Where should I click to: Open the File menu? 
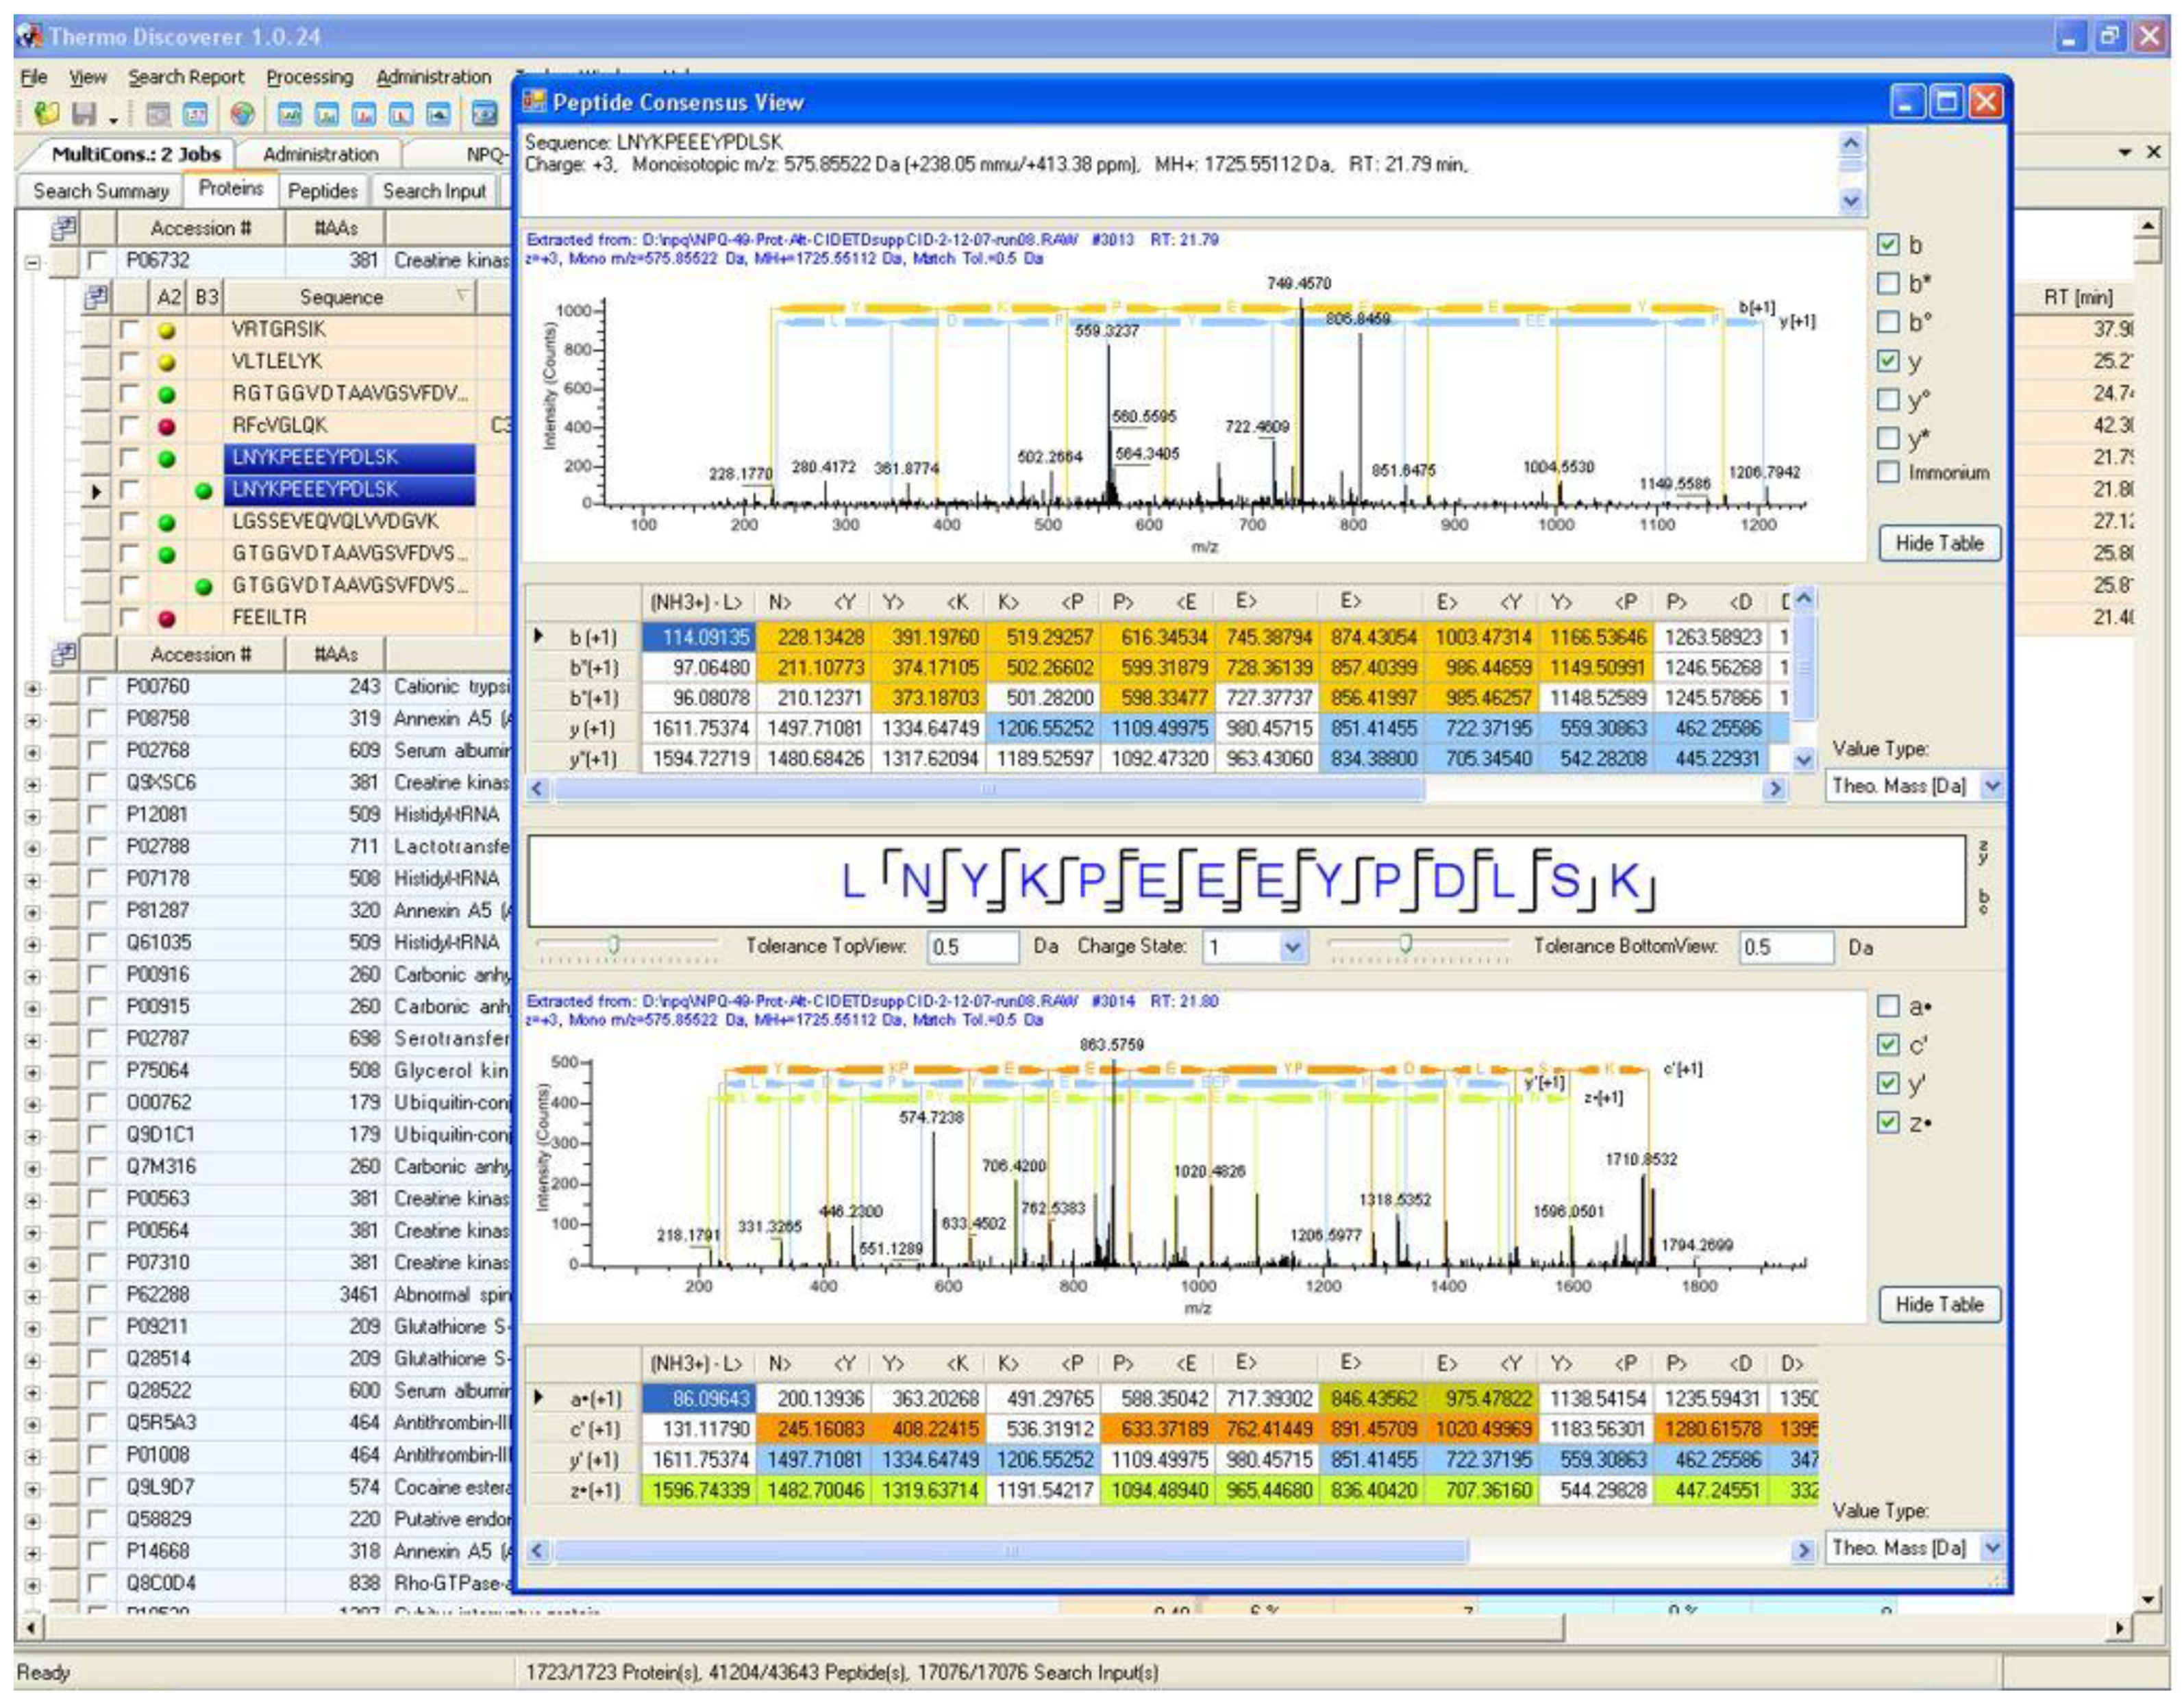tap(34, 77)
